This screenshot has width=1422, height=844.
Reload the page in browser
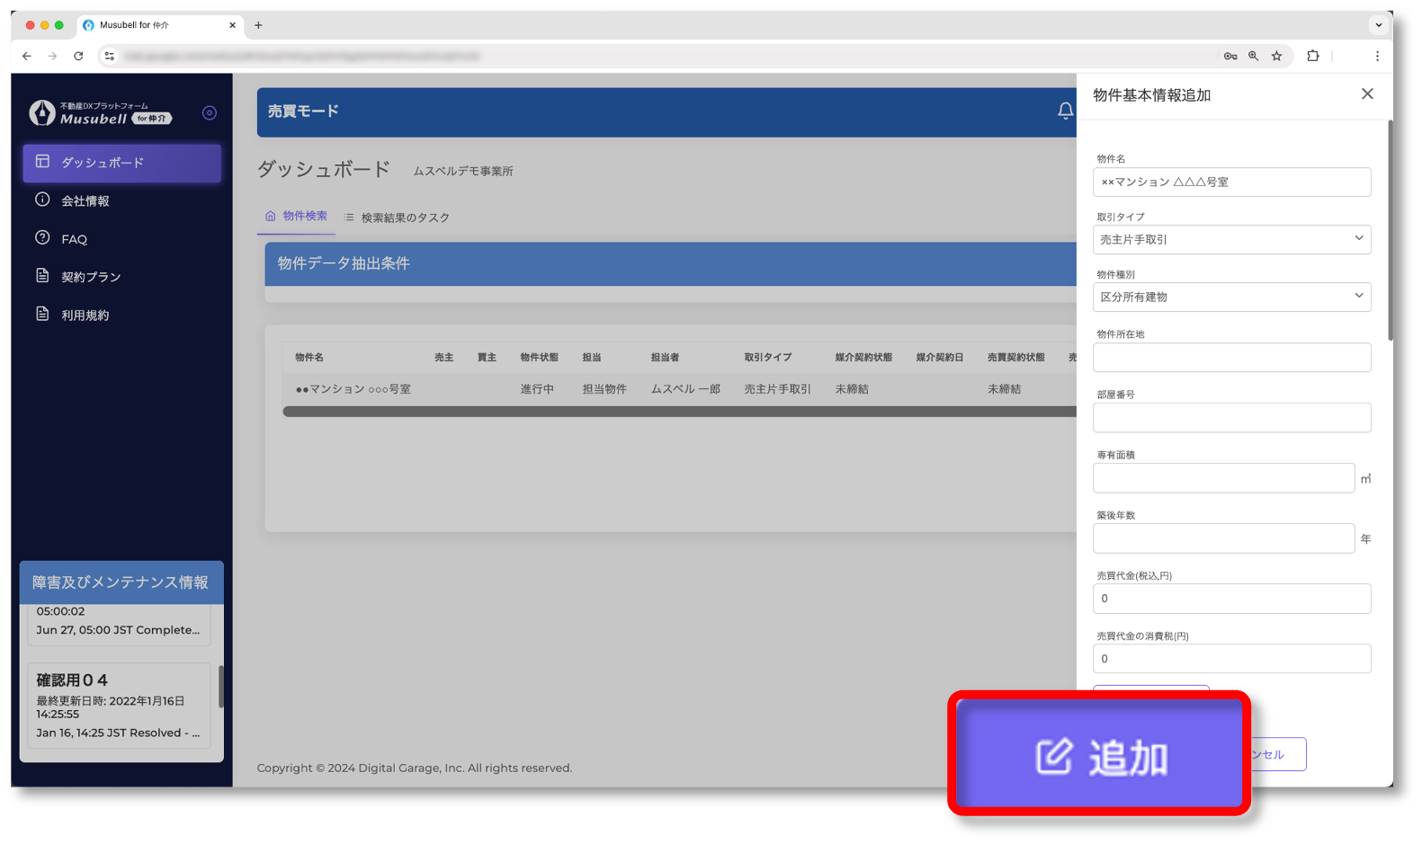(78, 56)
